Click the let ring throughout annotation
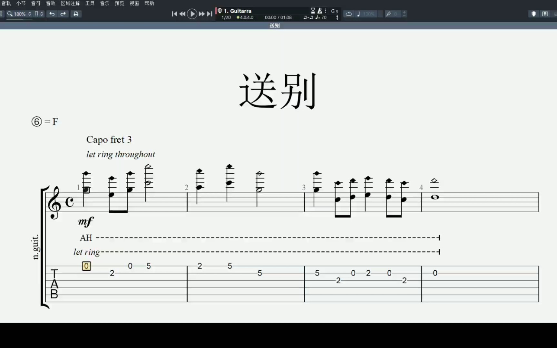This screenshot has width=557, height=348. coord(121,154)
